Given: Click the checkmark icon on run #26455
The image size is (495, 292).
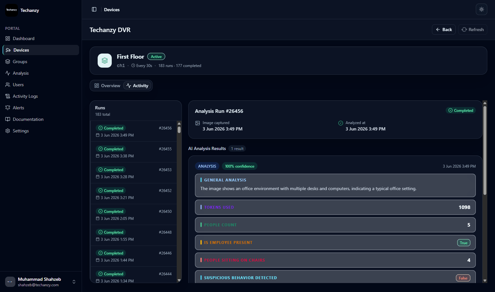Looking at the screenshot, I should click(x=101, y=149).
